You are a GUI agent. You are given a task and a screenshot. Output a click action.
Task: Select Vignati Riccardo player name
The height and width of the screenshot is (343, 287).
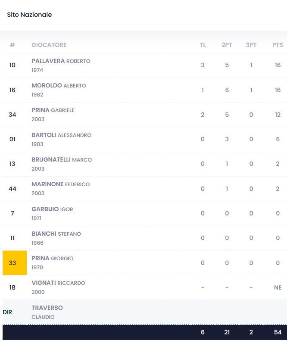coord(58,283)
